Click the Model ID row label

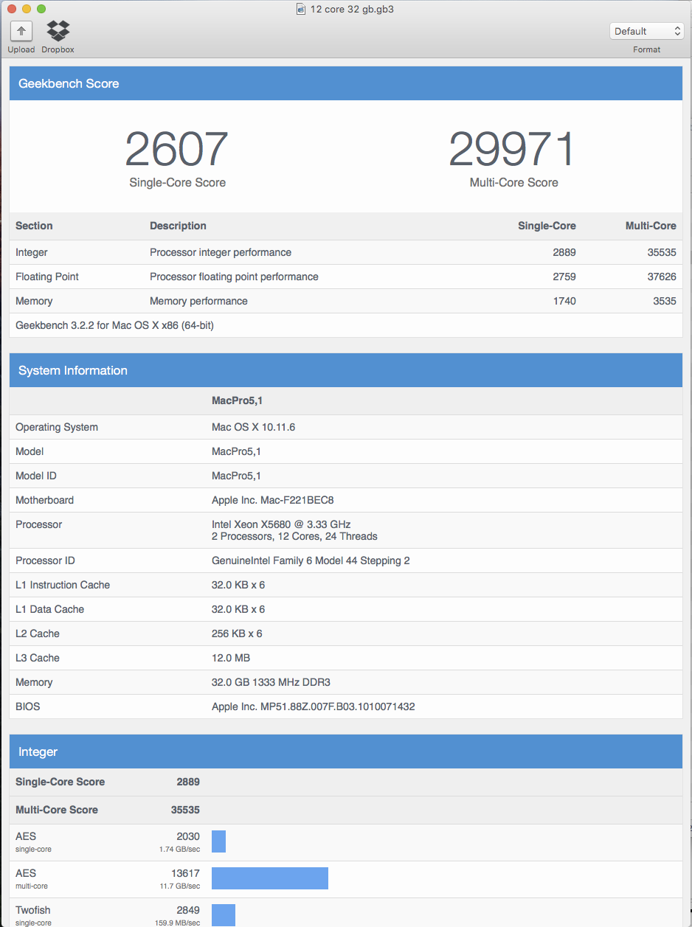pyautogui.click(x=36, y=476)
